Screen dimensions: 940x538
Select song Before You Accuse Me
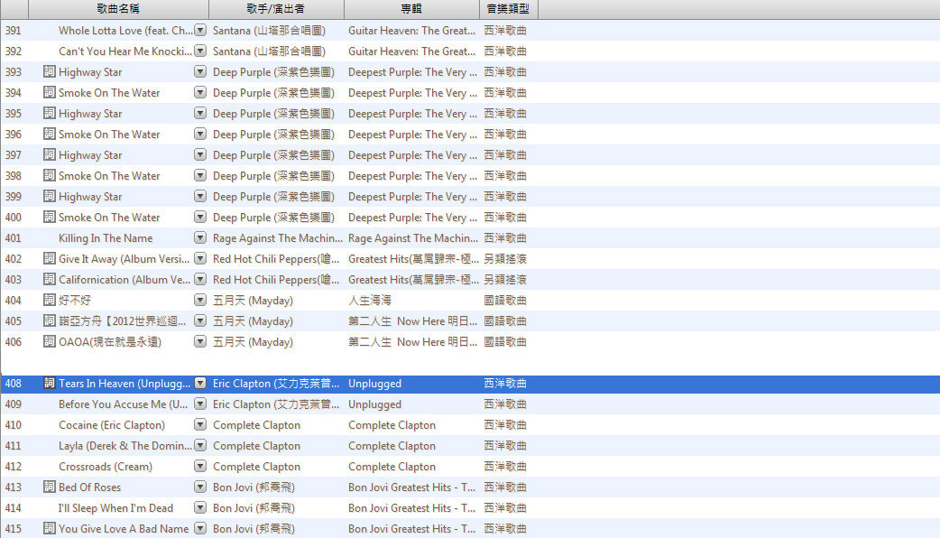tap(123, 404)
